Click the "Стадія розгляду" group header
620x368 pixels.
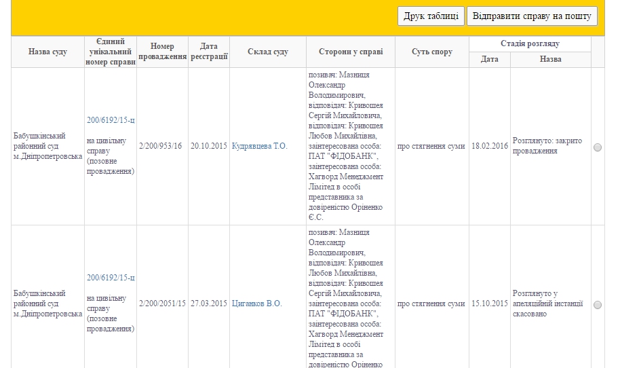[530, 43]
